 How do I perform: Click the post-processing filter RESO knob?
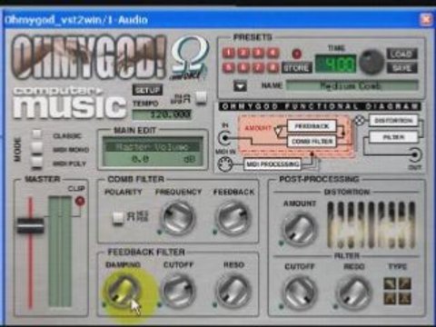pos(353,292)
